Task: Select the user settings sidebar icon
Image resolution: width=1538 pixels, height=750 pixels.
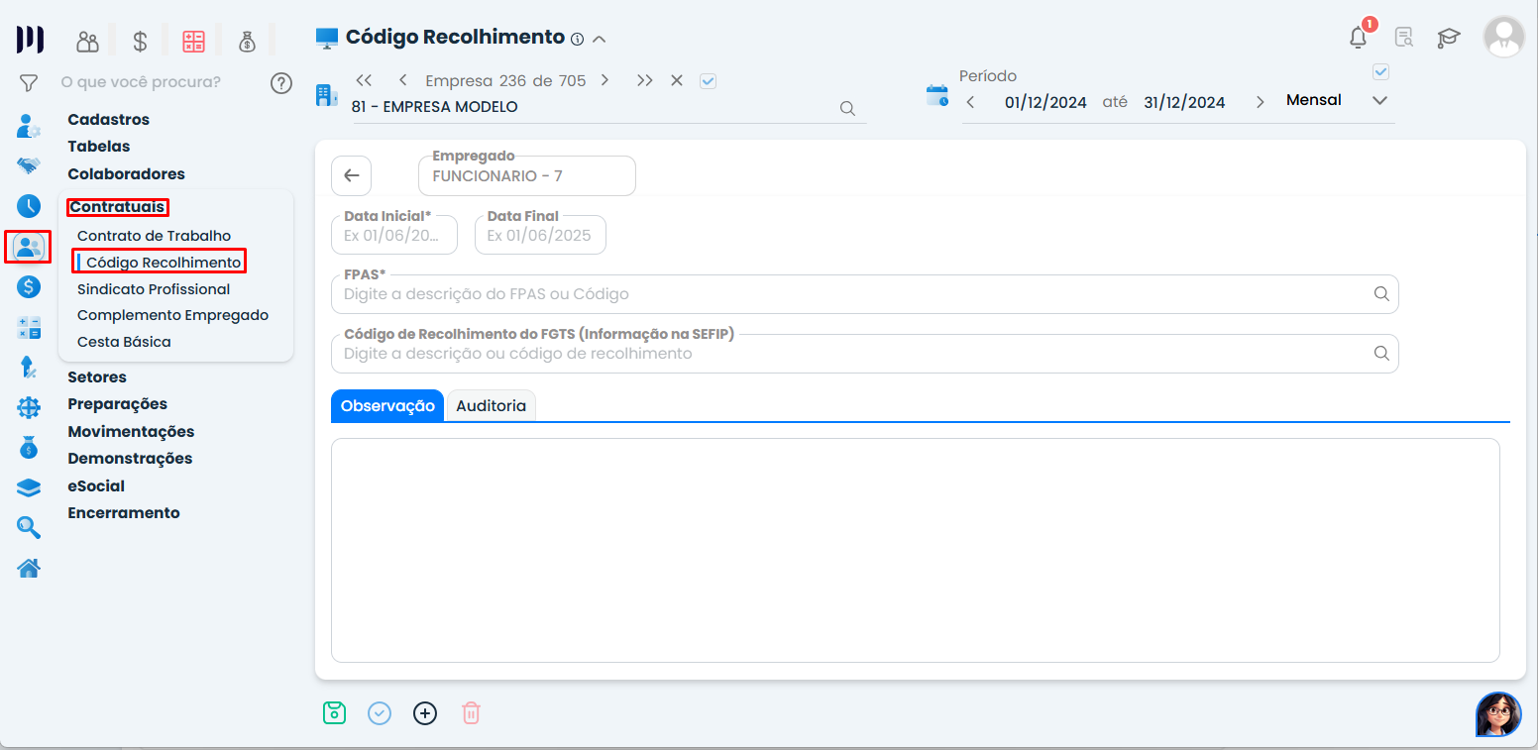Action: pos(29,126)
